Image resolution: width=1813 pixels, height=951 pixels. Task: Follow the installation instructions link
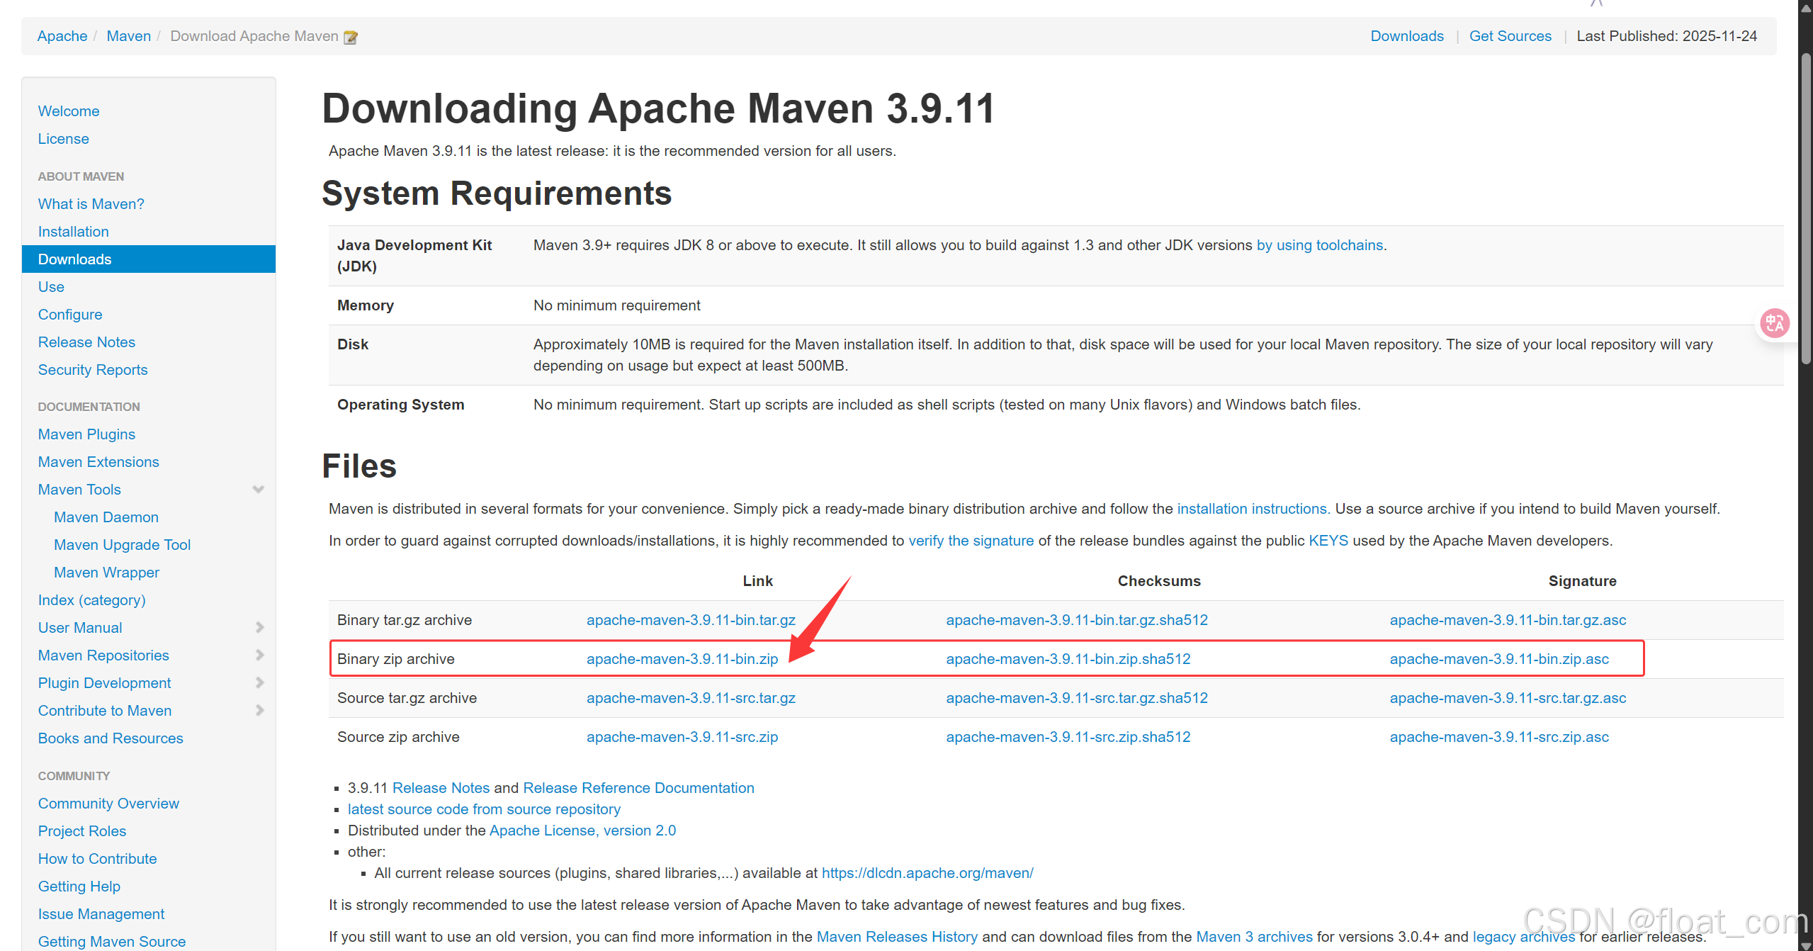click(x=1253, y=509)
